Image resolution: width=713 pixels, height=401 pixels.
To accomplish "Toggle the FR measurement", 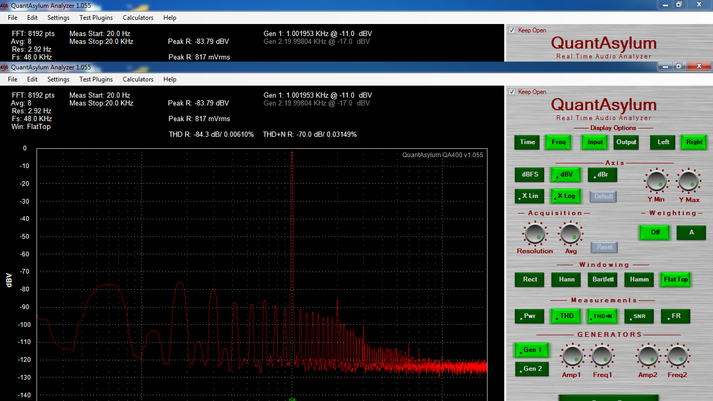I will point(675,316).
